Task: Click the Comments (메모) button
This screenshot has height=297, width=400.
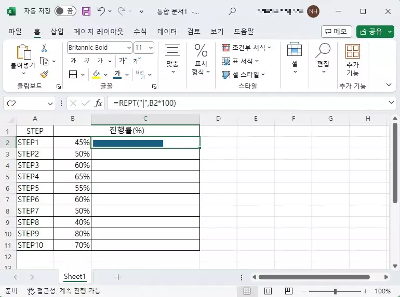Action: 337,32
